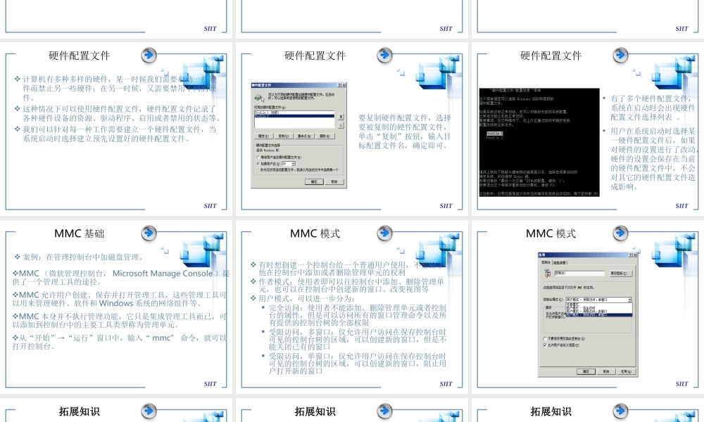Click arrow icon on 硬件配置文件 slide with gray dialog
704x422 pixels.
tap(384, 55)
